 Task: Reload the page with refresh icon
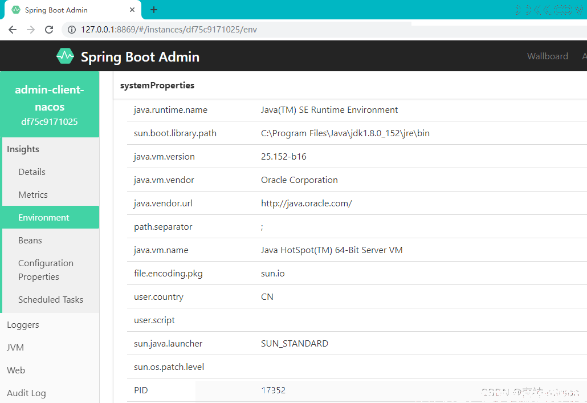[x=49, y=30]
